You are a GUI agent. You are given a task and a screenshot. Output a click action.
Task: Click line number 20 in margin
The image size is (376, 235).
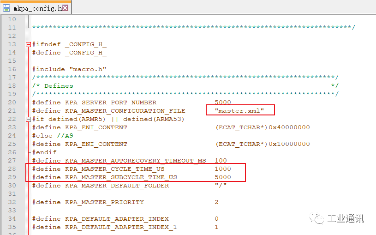pyautogui.click(x=12, y=102)
